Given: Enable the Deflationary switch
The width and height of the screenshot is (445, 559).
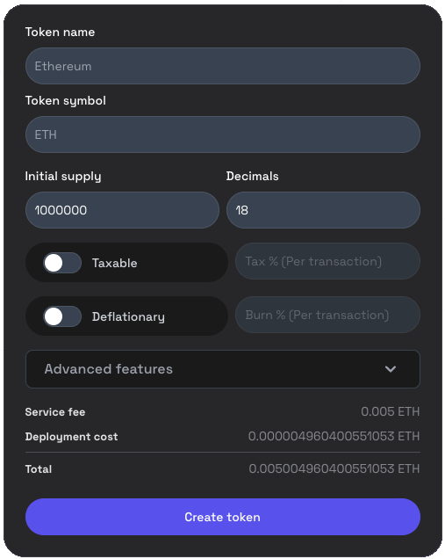Looking at the screenshot, I should (62, 316).
